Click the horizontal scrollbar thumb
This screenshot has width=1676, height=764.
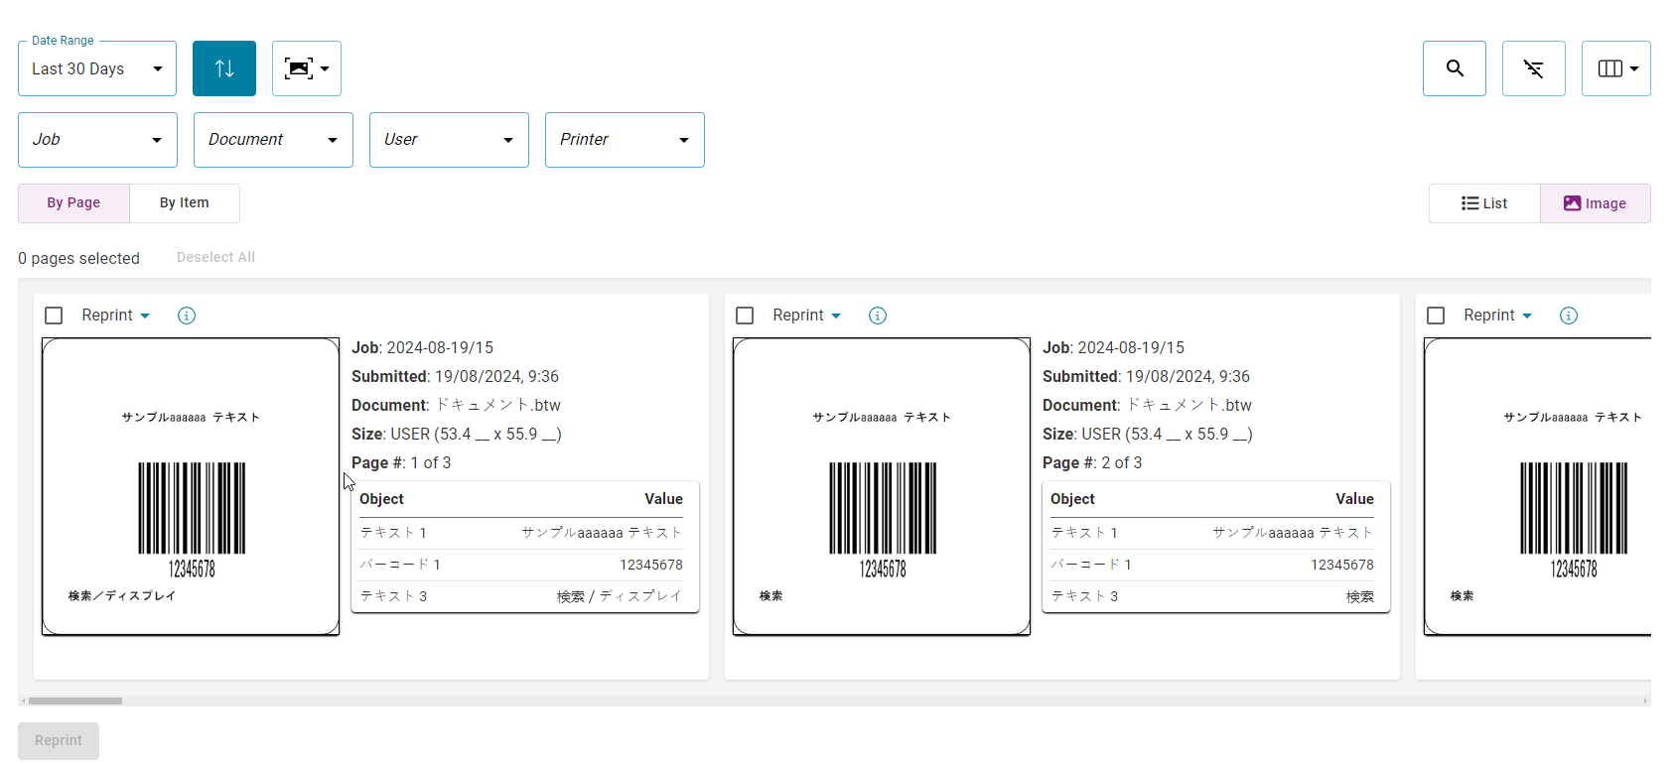click(x=75, y=700)
